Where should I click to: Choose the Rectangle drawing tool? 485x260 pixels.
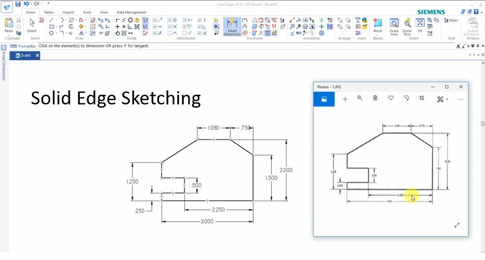click(x=51, y=26)
